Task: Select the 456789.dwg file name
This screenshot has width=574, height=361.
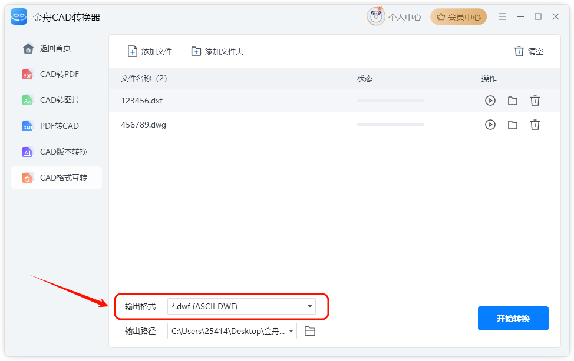Action: click(x=144, y=125)
